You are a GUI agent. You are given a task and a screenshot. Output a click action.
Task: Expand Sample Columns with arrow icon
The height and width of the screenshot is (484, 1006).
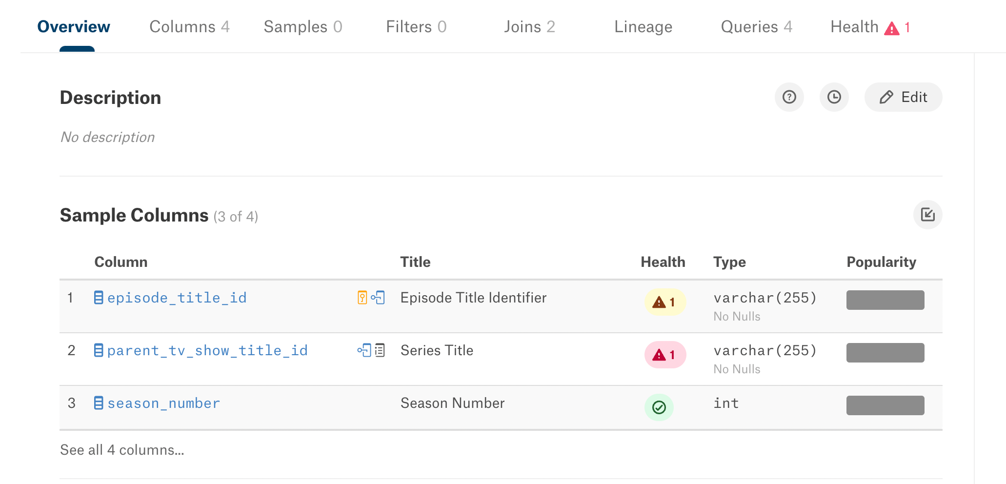[927, 215]
